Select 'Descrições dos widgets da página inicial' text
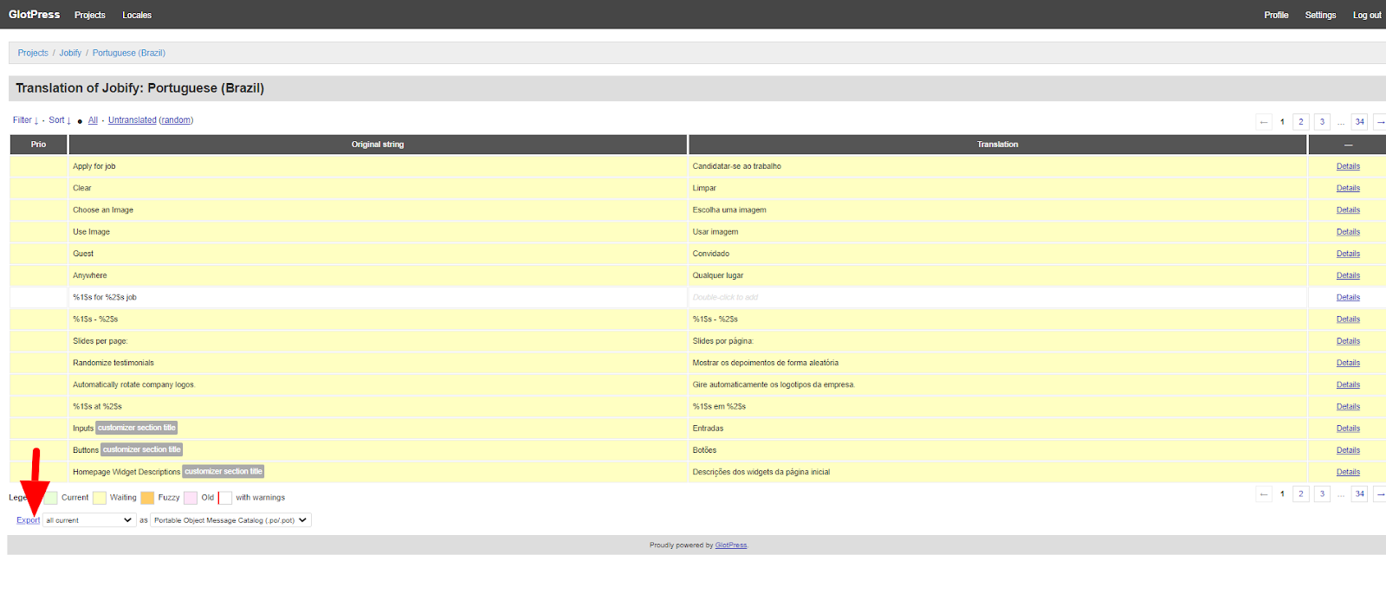Screen dimensions: 1386x613 [x=761, y=472]
